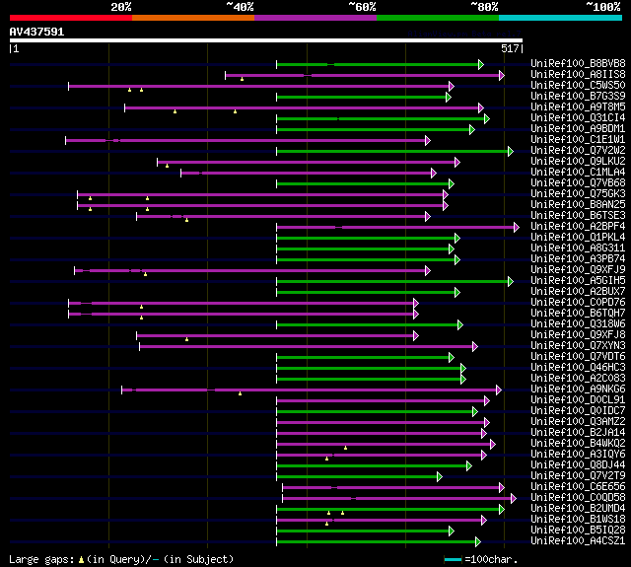The width and height of the screenshot is (631, 567).
Task: Click the UniRef100_B8BVB8 label
Action: pos(578,63)
